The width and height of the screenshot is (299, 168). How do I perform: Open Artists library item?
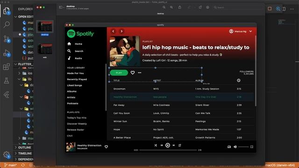pyautogui.click(x=71, y=98)
